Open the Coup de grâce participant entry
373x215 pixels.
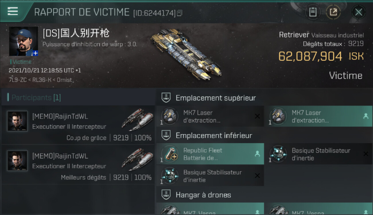point(78,125)
